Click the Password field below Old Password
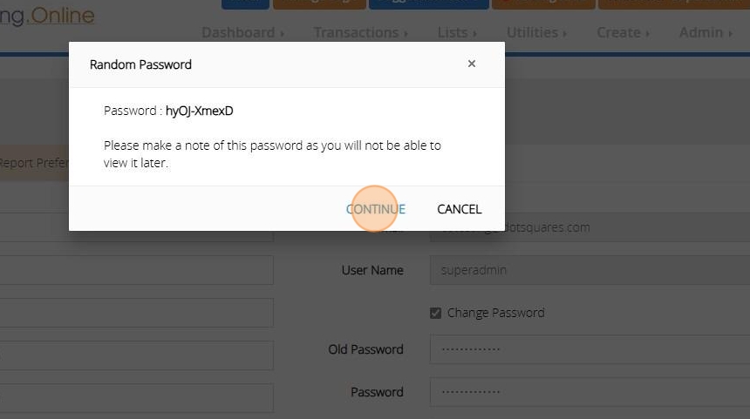The image size is (750, 419). click(x=589, y=392)
